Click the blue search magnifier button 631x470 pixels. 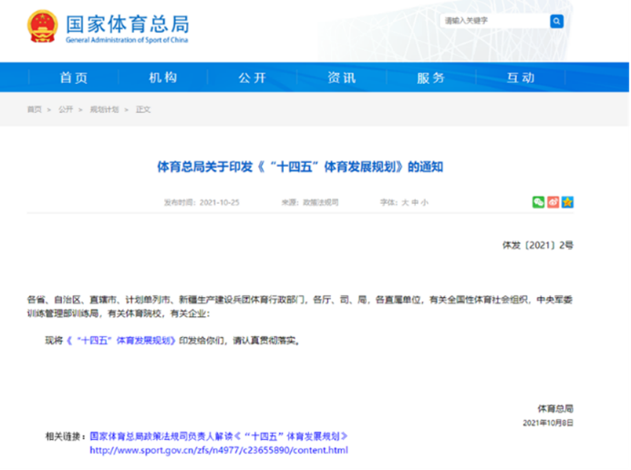click(x=556, y=21)
